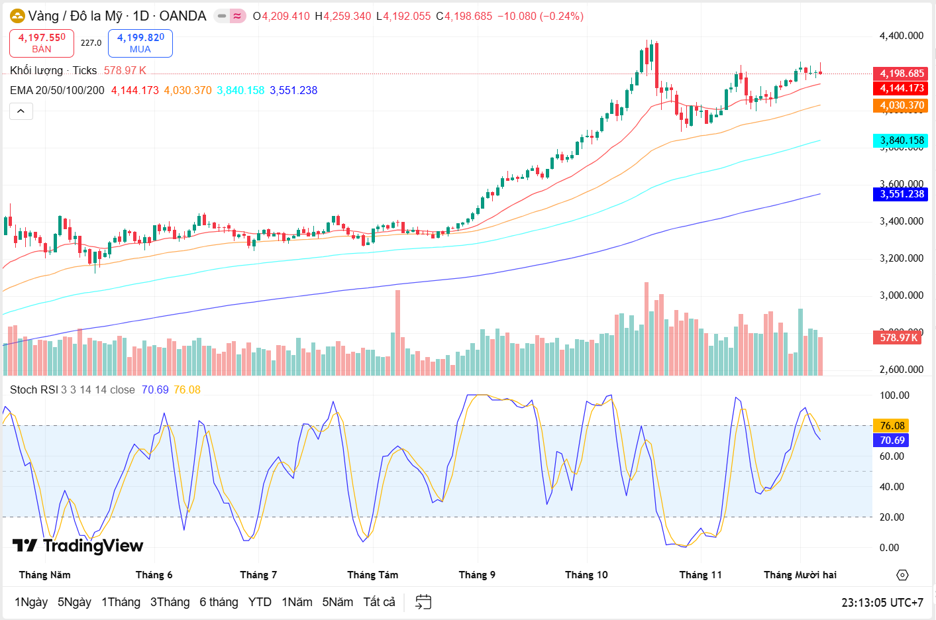
Task: Click the blue 3,551.238 EMA 200 price tag
Action: click(901, 194)
